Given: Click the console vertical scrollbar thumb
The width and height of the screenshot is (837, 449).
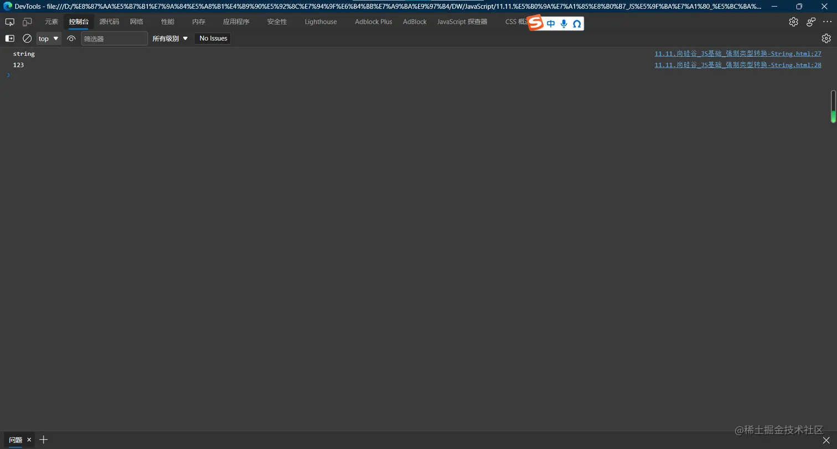Looking at the screenshot, I should [833, 107].
